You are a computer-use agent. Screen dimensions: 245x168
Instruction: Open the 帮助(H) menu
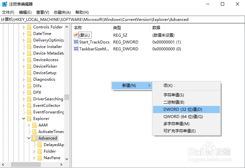pyautogui.click(x=82, y=12)
